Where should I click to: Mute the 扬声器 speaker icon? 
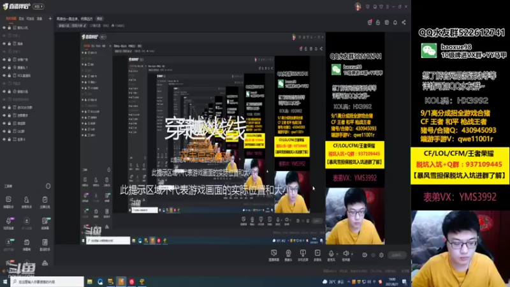pos(346,253)
